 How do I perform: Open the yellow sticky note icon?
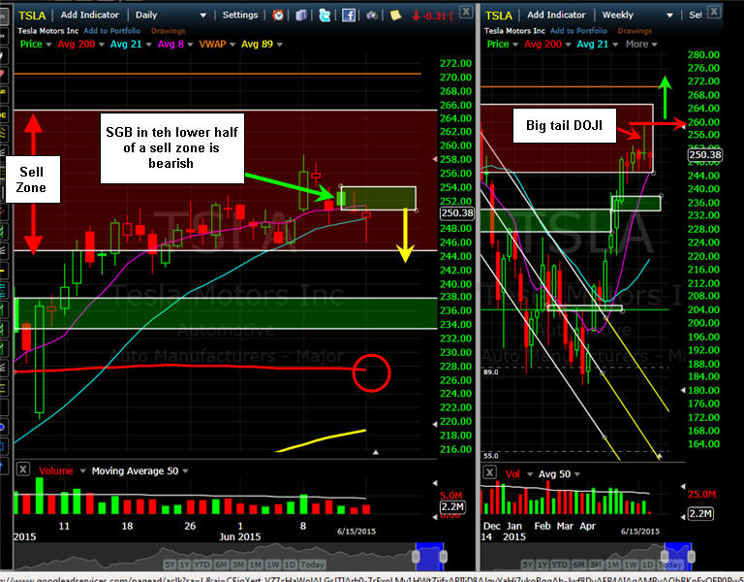pos(395,16)
